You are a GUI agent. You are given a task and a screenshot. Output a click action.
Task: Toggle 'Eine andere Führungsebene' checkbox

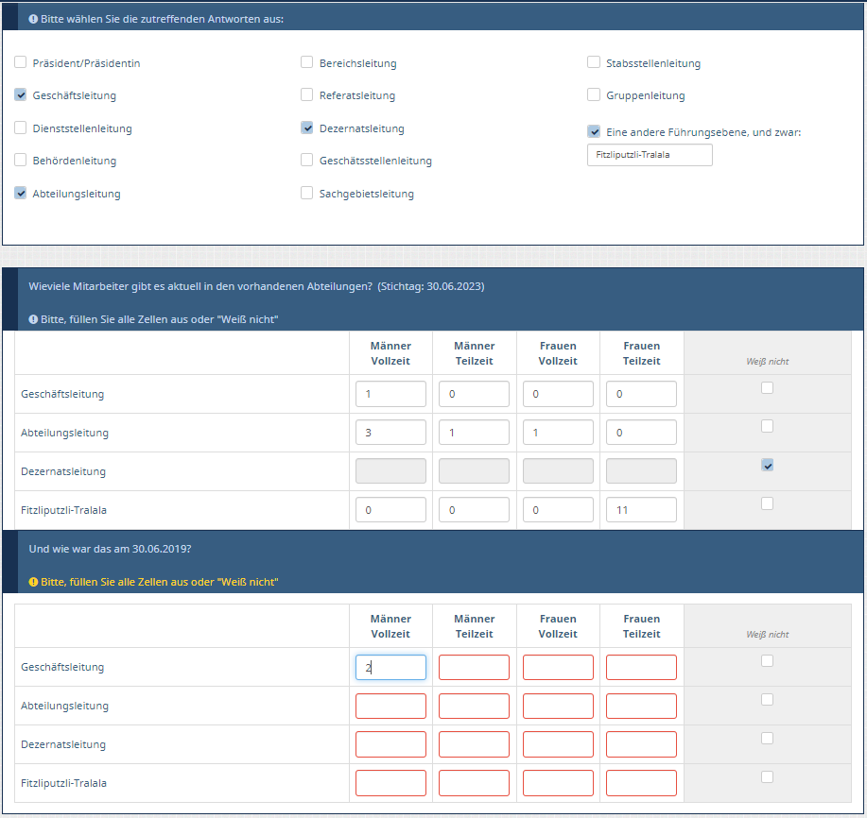tap(594, 131)
